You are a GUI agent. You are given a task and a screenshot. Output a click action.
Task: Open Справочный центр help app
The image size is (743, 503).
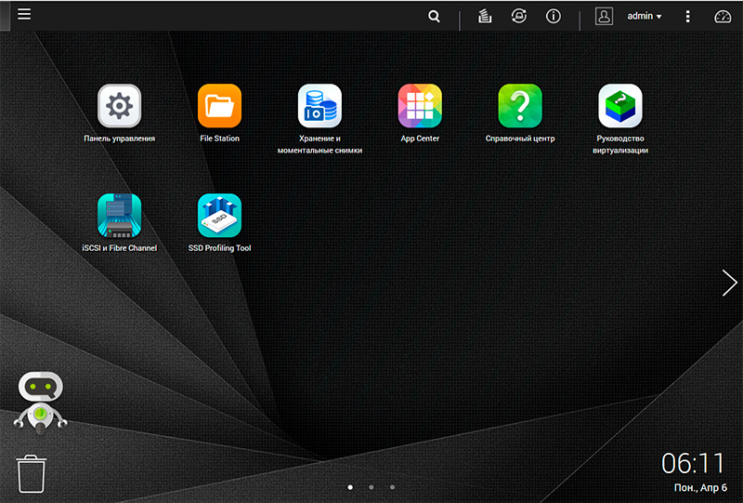520,106
